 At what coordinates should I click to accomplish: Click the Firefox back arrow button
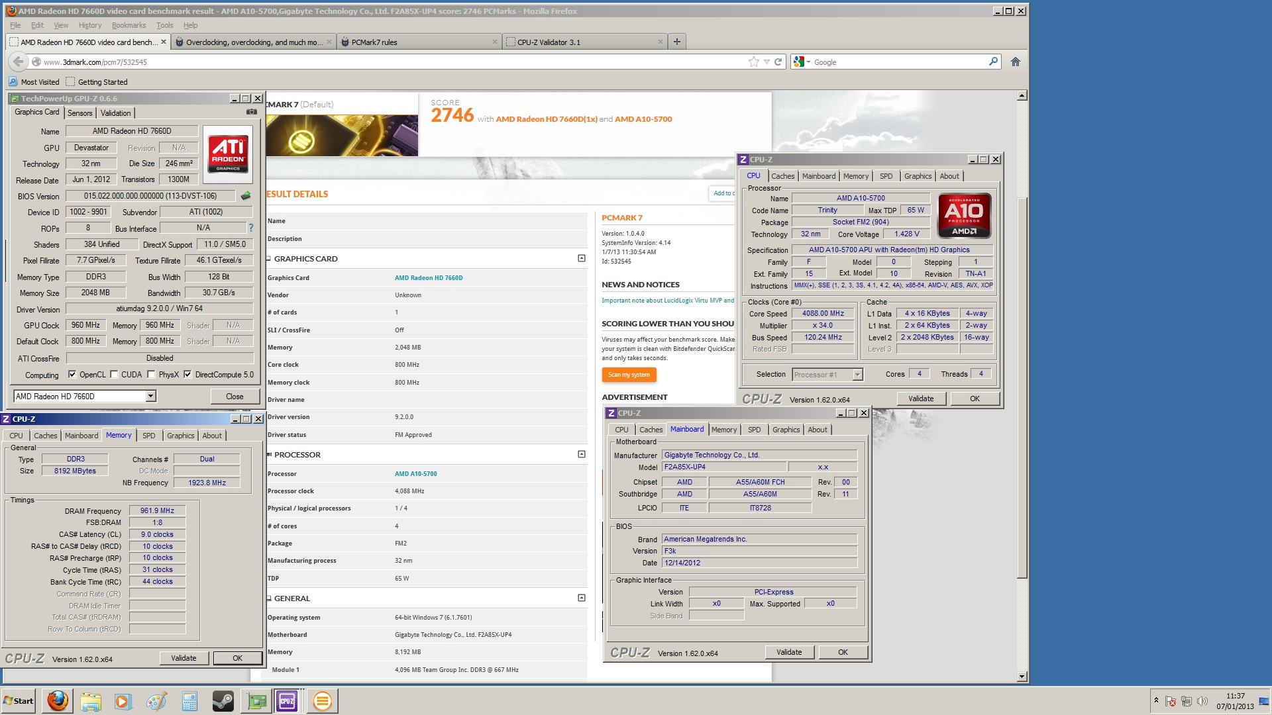tap(18, 62)
